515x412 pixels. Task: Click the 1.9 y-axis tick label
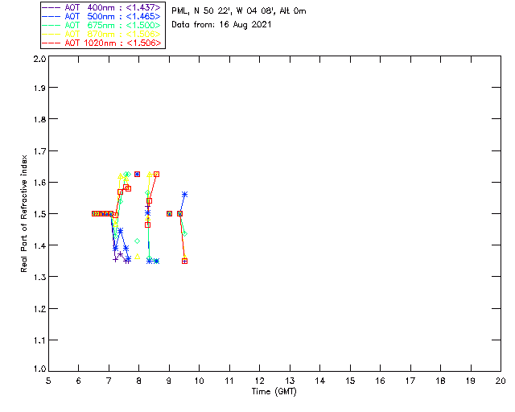click(x=39, y=88)
